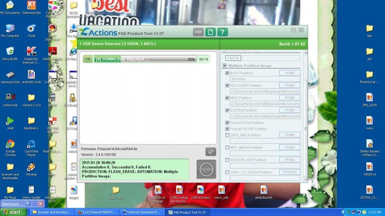Uncheck the MISC Partition checkbox

coord(227,98)
